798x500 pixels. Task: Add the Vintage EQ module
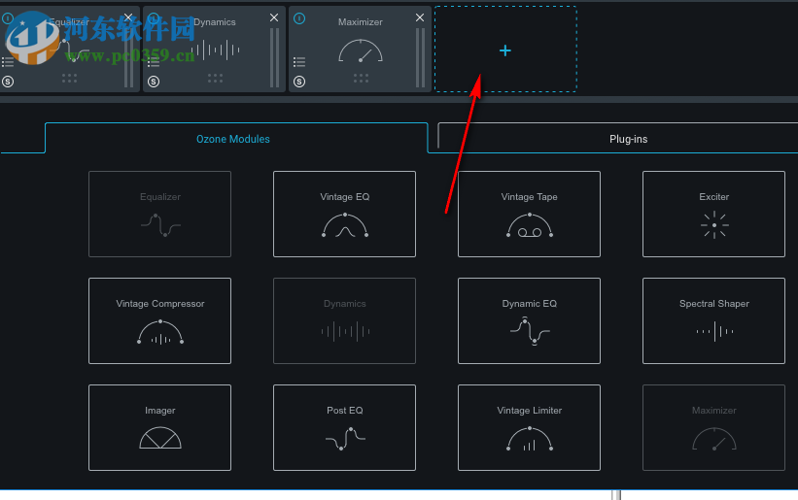click(x=344, y=214)
